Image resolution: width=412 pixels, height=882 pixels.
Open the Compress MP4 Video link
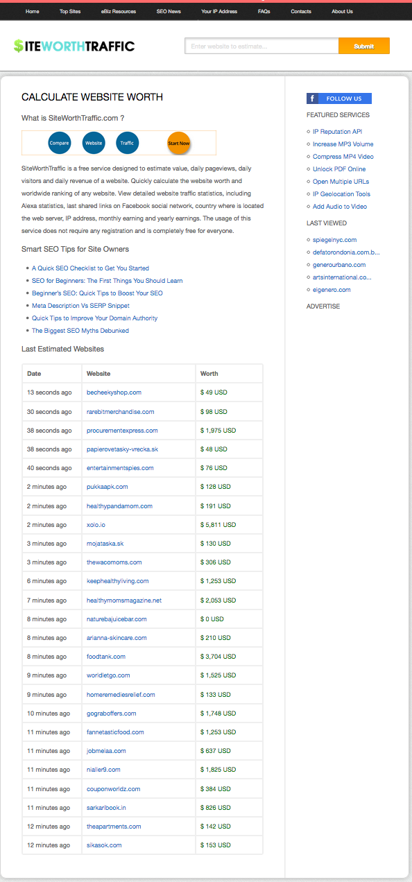click(343, 157)
